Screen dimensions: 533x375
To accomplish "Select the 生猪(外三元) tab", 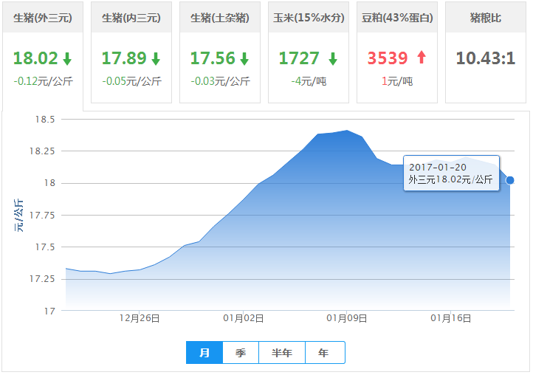I will (43, 18).
